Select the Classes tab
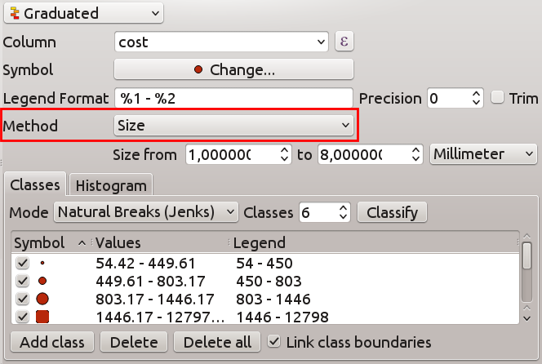542x364 pixels. click(x=35, y=185)
